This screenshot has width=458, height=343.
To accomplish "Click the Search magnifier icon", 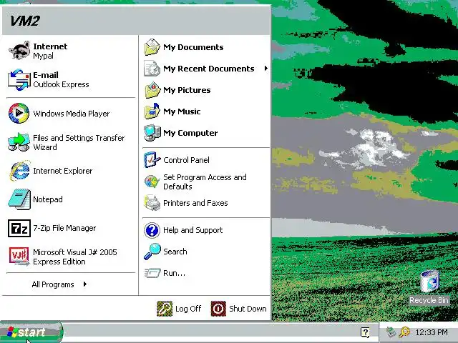I will [x=152, y=252].
